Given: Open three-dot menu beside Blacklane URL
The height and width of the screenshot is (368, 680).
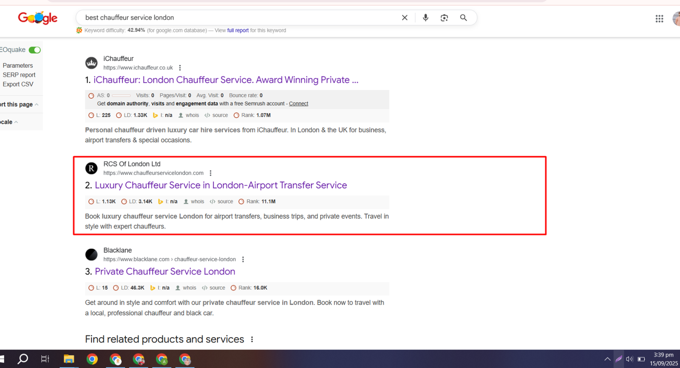Looking at the screenshot, I should pos(243,260).
